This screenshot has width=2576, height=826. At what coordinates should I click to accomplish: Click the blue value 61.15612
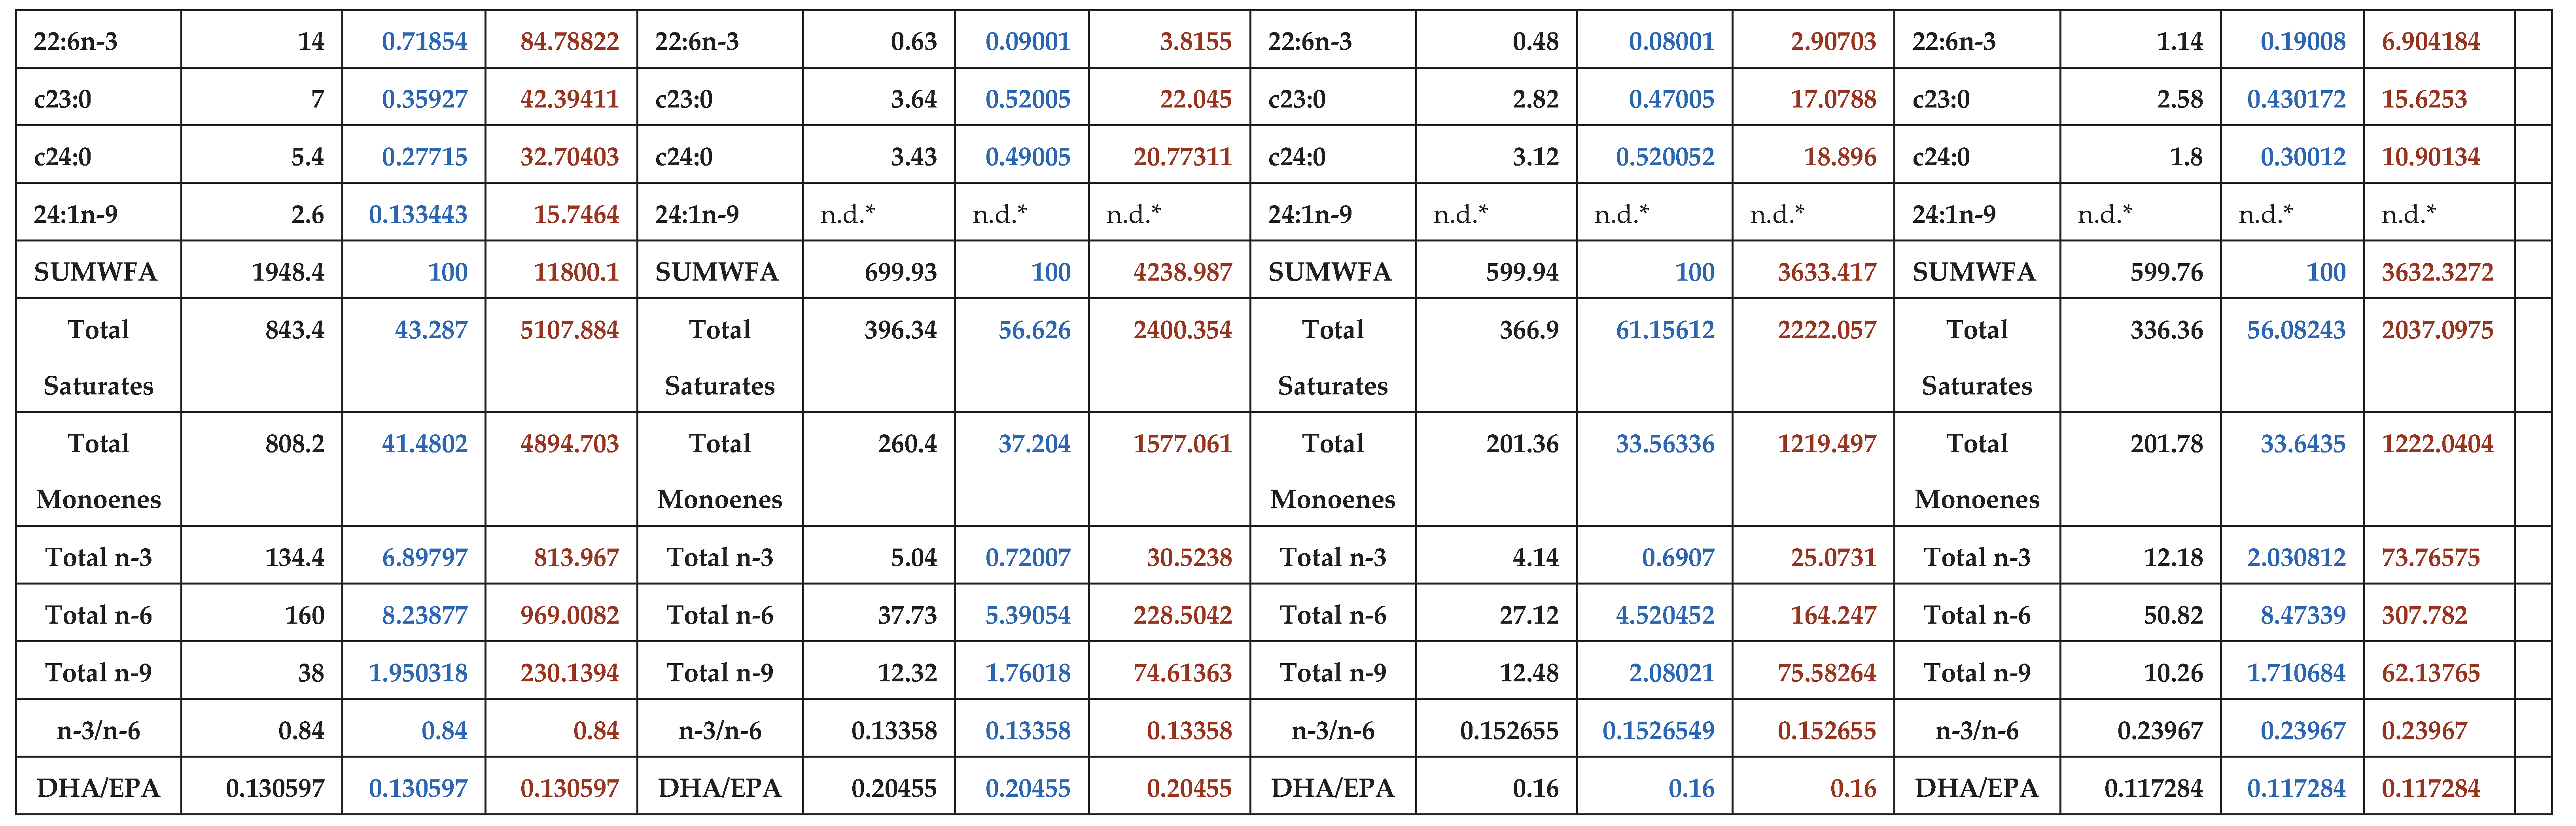pyautogui.click(x=1665, y=330)
